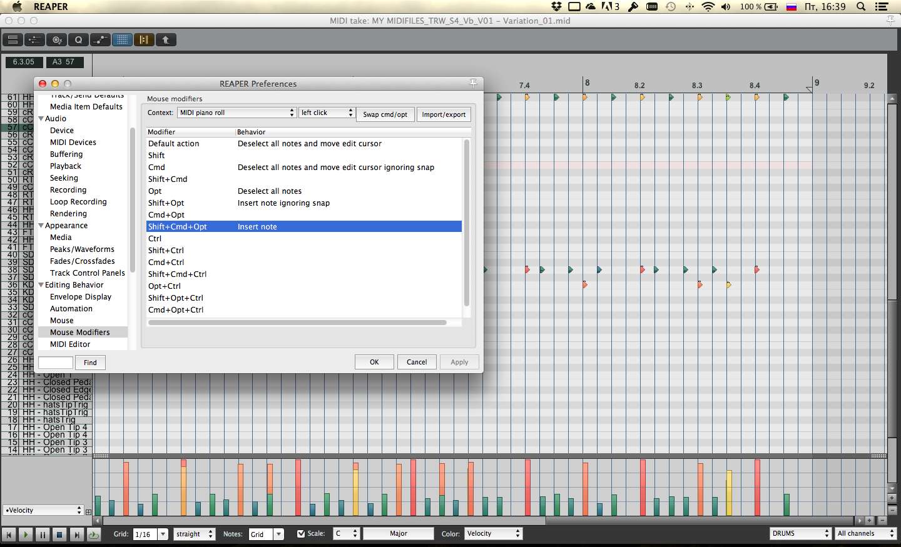The width and height of the screenshot is (901, 547).
Task: Click the Import/export button
Action: tap(444, 114)
